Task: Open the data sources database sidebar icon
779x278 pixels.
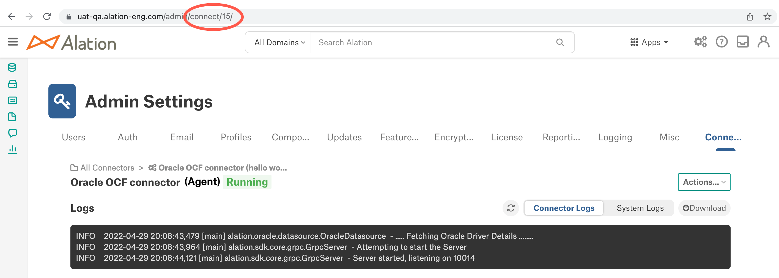Action: coord(12,67)
